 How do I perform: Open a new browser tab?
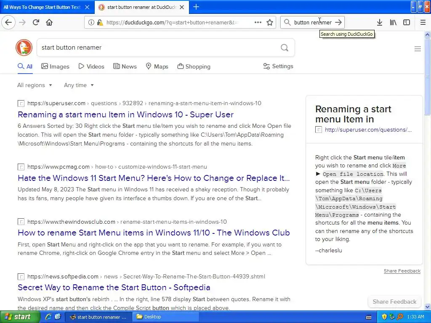coord(196,7)
